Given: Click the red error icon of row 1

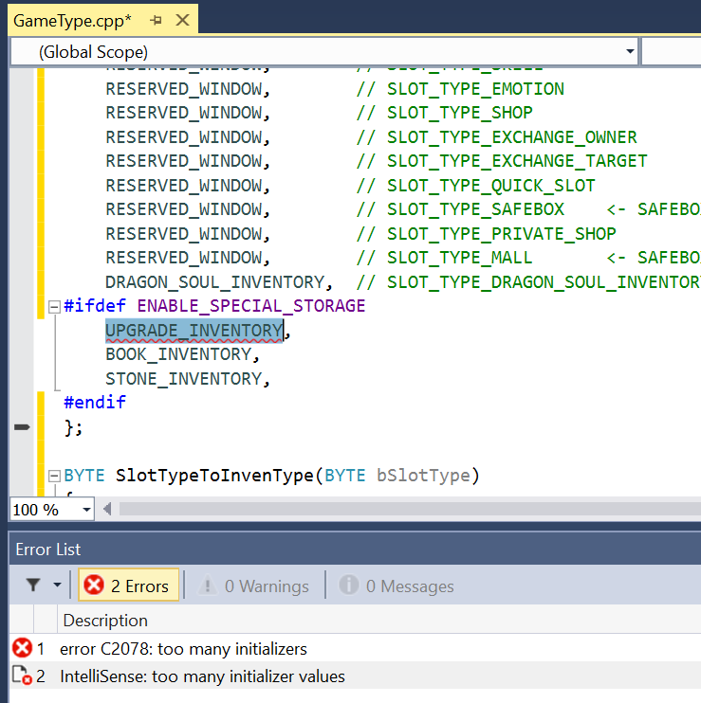Looking at the screenshot, I should tap(22, 648).
